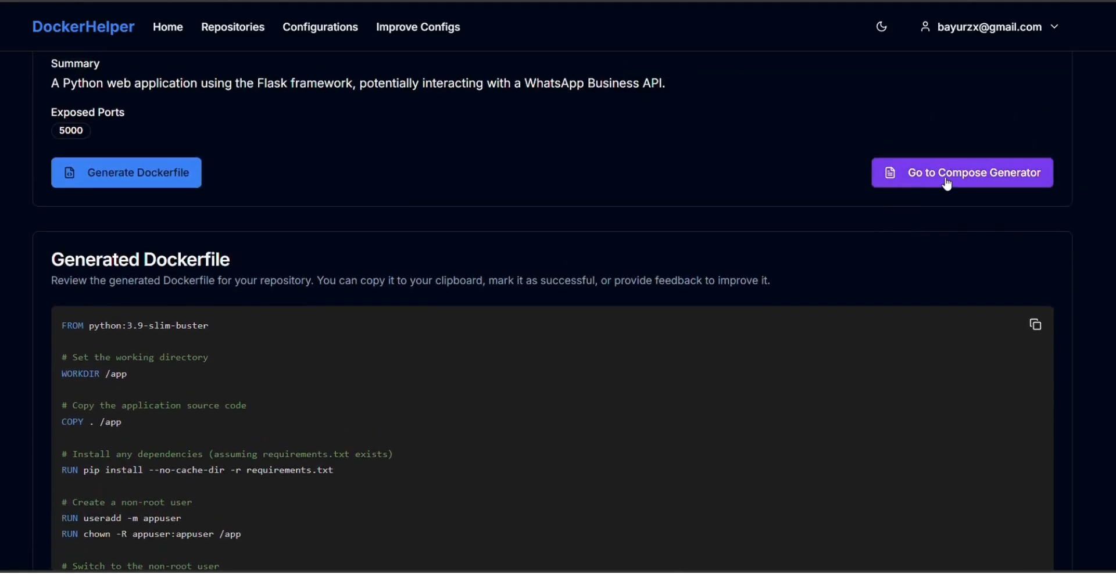The image size is (1116, 574).
Task: Open the bayurzx@gmail.com account menu
Action: 989,27
